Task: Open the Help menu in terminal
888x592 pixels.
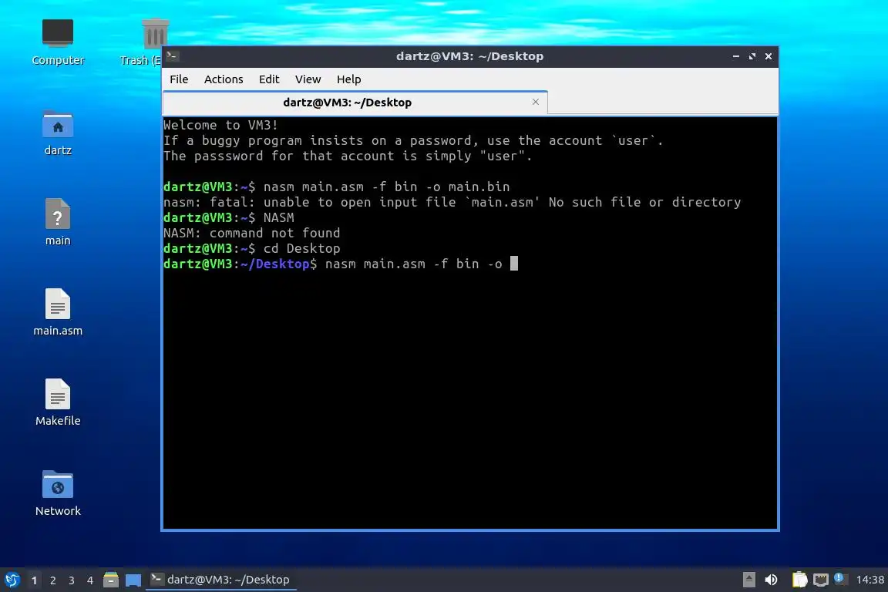Action: point(349,79)
